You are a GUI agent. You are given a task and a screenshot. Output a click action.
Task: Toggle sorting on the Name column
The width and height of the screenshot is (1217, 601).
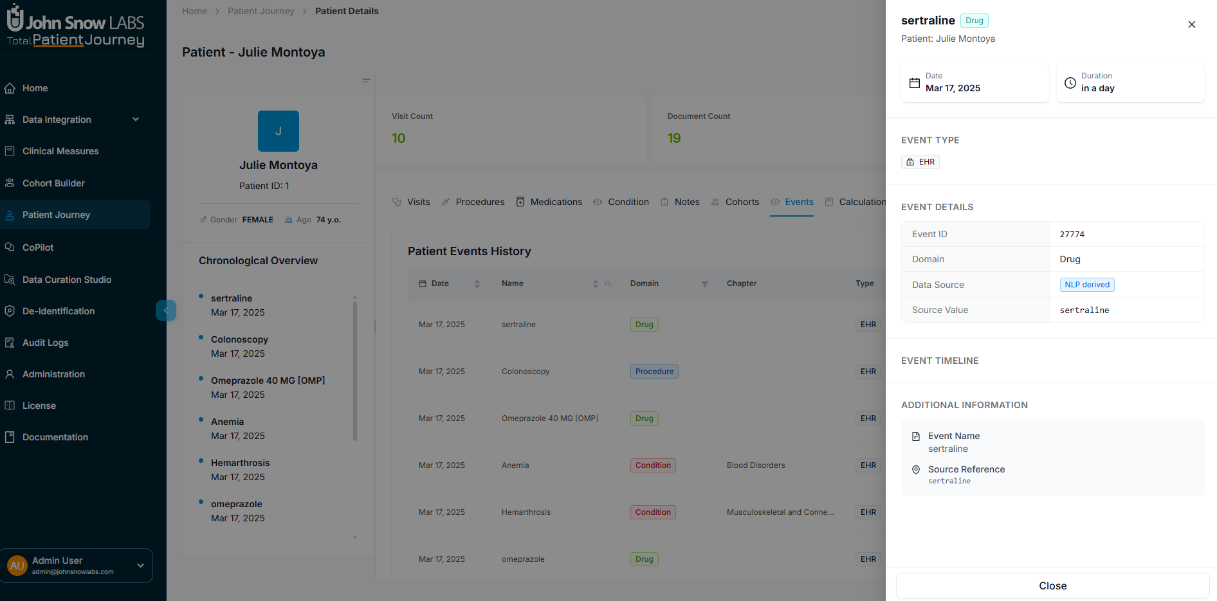(x=595, y=283)
